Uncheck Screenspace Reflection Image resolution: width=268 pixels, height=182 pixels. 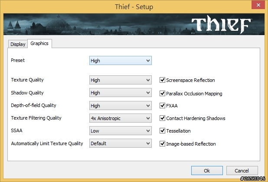pyautogui.click(x=162, y=80)
